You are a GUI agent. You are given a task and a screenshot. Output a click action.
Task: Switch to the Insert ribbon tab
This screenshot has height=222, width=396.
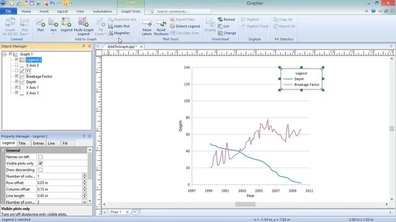(44, 11)
